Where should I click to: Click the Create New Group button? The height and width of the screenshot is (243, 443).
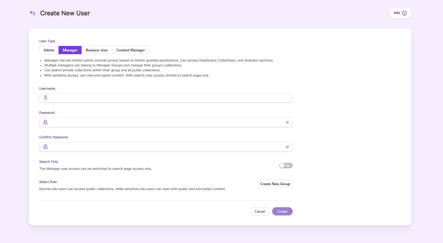tap(275, 184)
